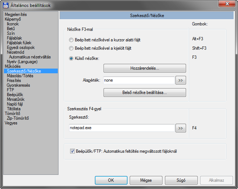Open the Vegyes settings page

[11, 123]
